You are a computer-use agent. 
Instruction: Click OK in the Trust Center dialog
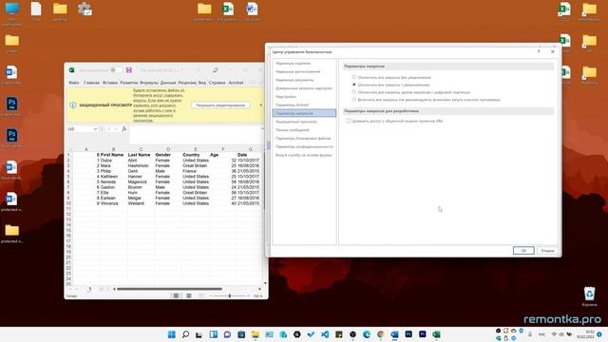[523, 251]
